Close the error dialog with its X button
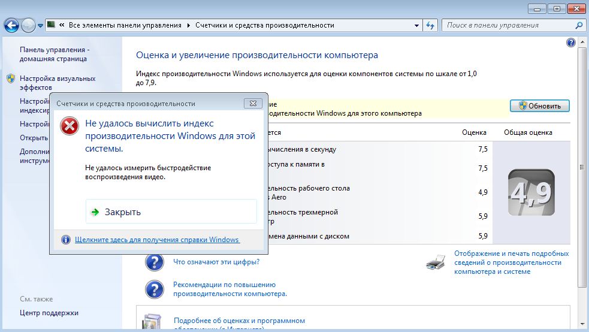 (x=253, y=103)
